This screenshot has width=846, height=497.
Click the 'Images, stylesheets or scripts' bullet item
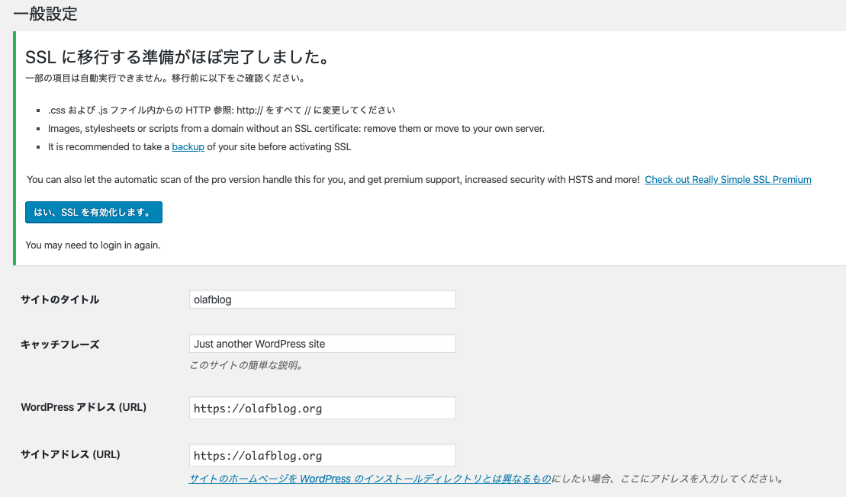(x=296, y=128)
